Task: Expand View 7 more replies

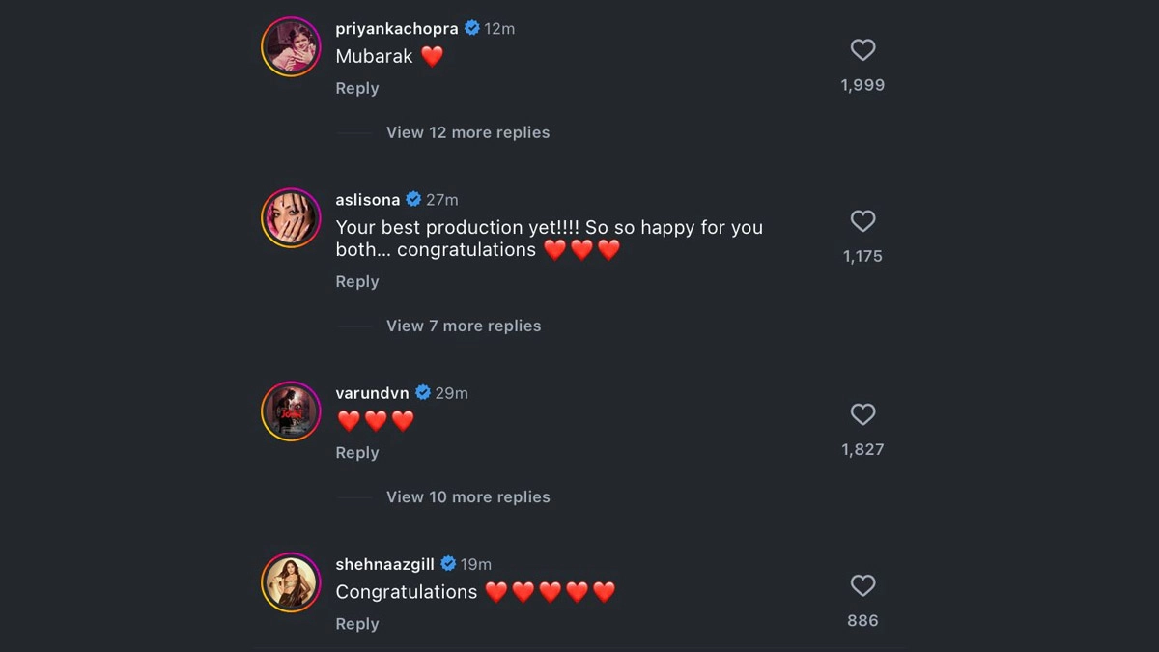Action: [464, 326]
